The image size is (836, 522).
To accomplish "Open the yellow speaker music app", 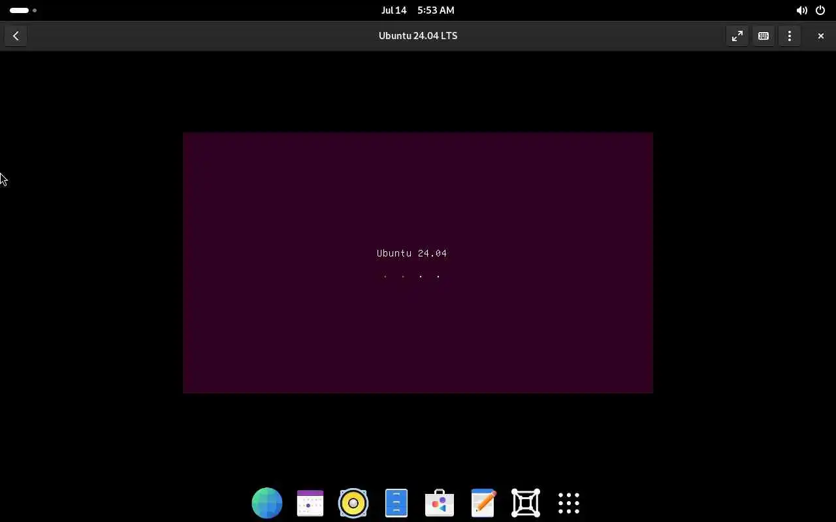I will click(x=353, y=503).
